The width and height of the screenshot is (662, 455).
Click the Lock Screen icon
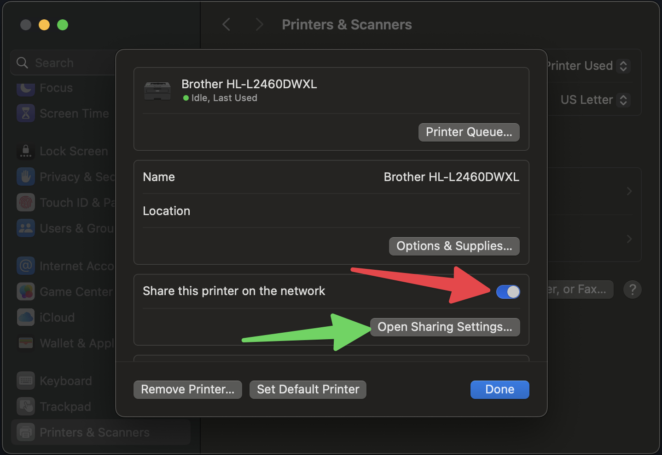pos(26,151)
